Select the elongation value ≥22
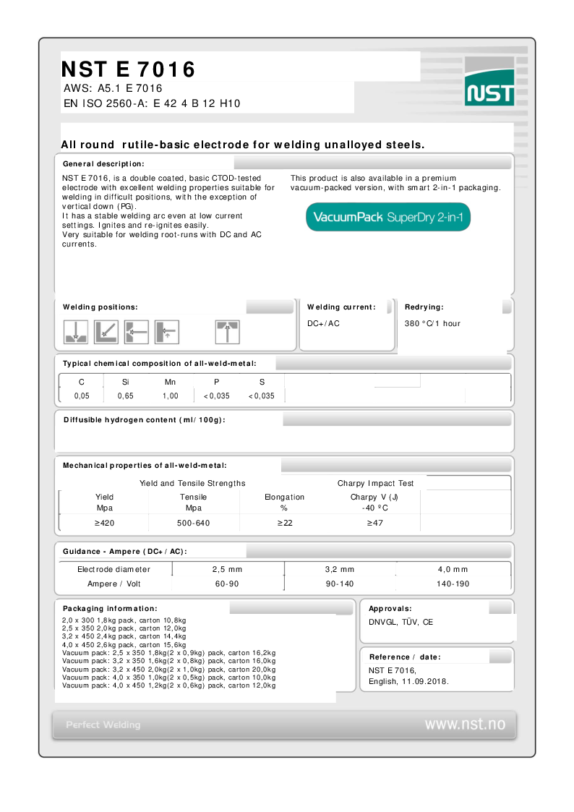574x812 pixels. tap(285, 523)
